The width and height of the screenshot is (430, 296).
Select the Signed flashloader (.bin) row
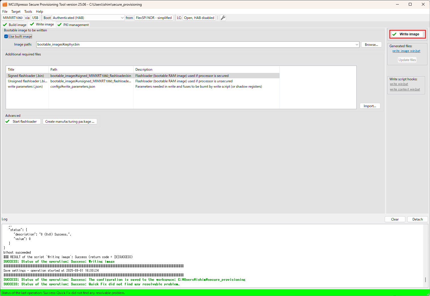coord(26,76)
